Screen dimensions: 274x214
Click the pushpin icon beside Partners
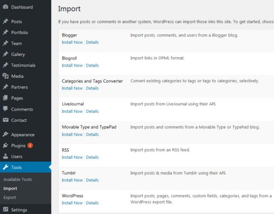(5, 87)
